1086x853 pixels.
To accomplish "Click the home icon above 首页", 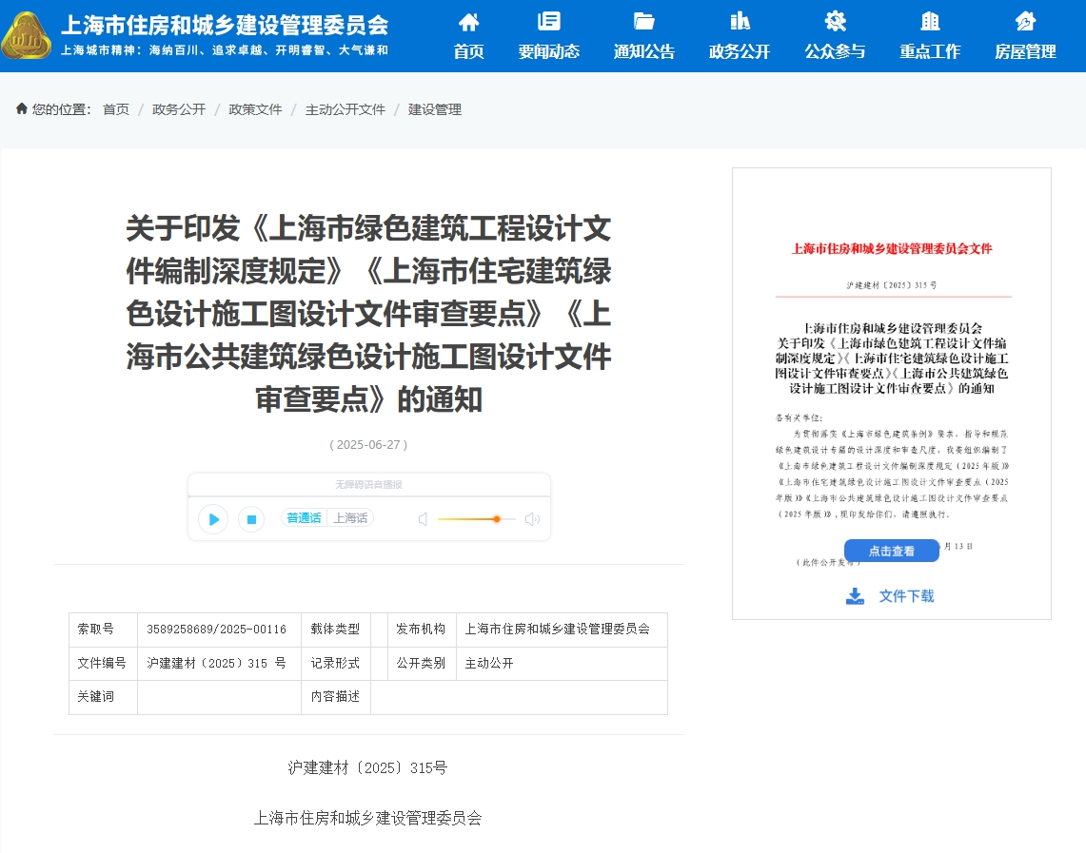I will [x=467, y=20].
